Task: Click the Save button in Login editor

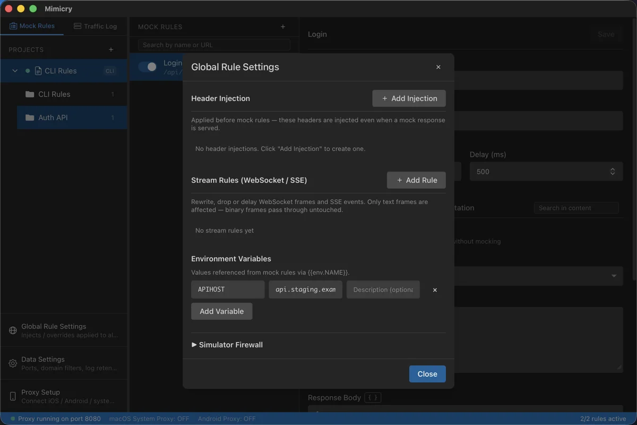Action: [x=606, y=34]
